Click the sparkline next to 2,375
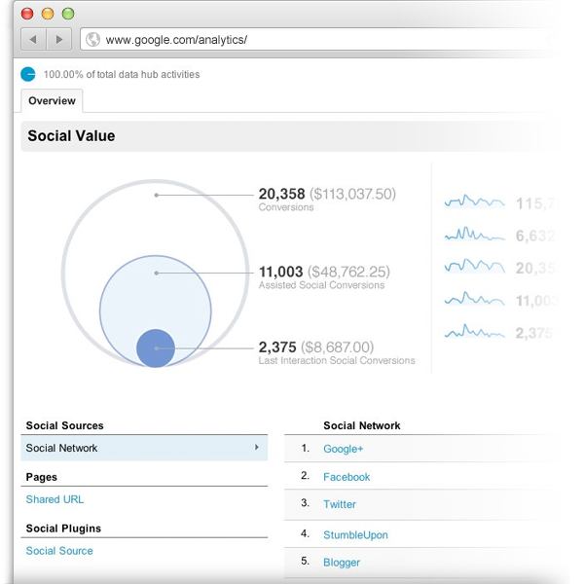The image size is (584, 584). click(x=475, y=331)
